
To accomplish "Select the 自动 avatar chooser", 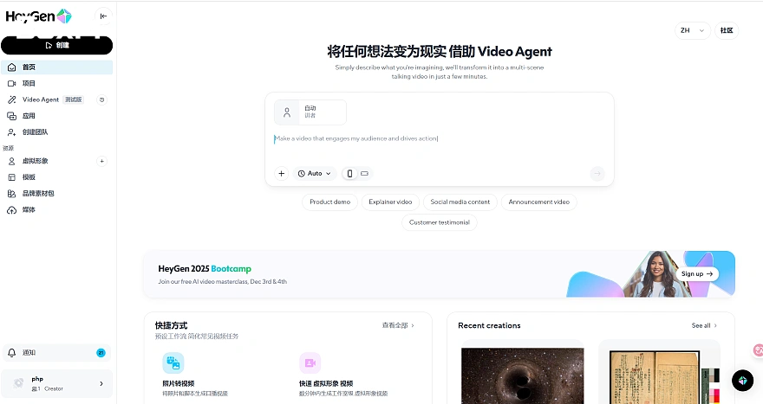I will point(310,112).
